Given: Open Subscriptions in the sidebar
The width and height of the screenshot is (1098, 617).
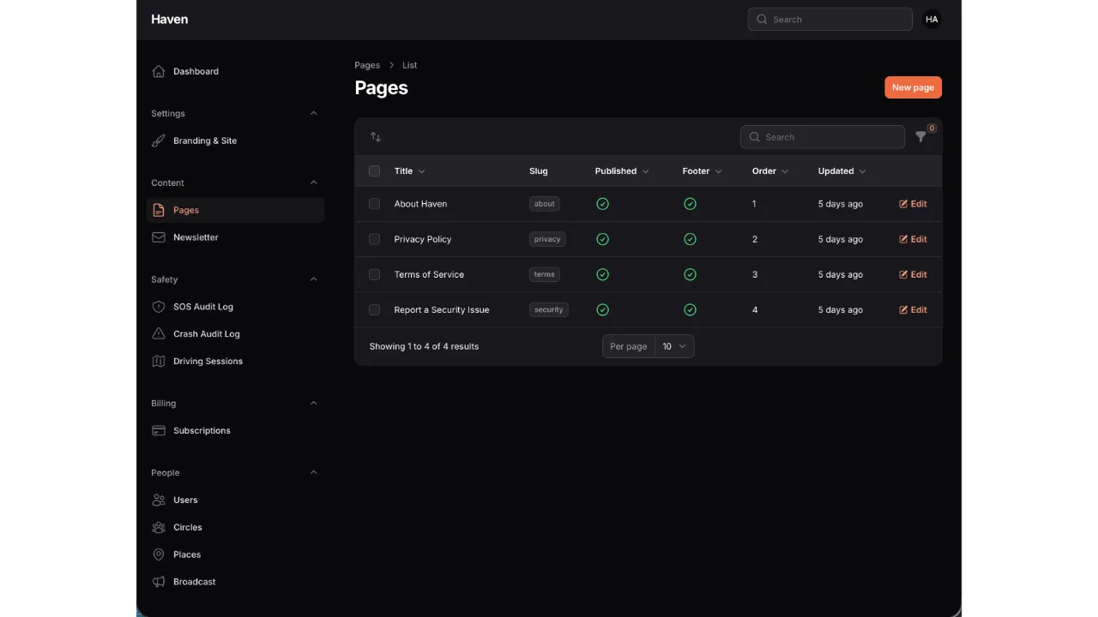Looking at the screenshot, I should (235, 431).
